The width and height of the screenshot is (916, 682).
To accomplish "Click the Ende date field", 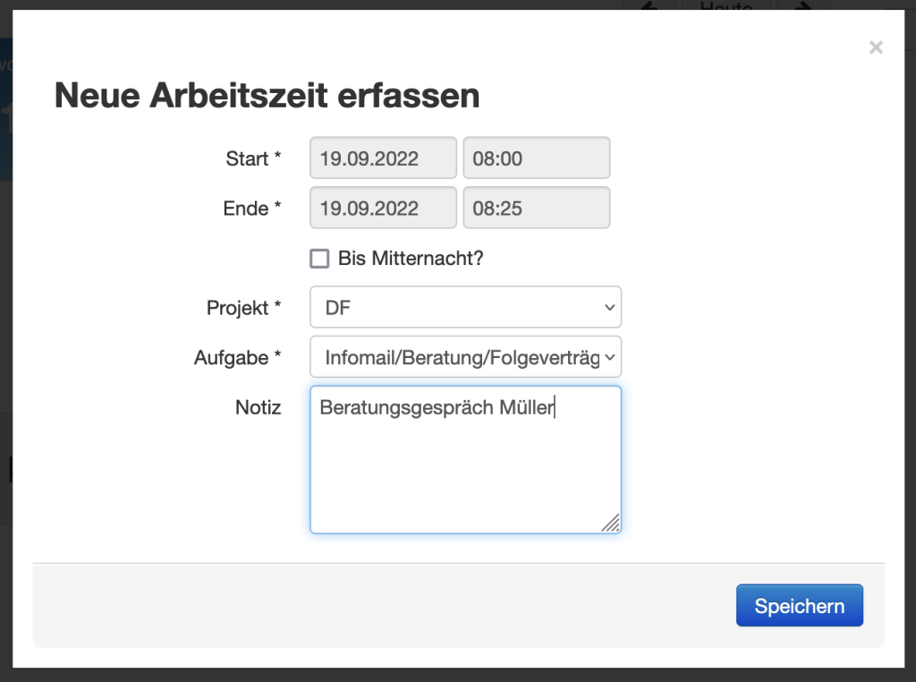I will pos(383,209).
